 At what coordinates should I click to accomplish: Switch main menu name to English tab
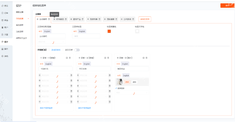(47, 31)
